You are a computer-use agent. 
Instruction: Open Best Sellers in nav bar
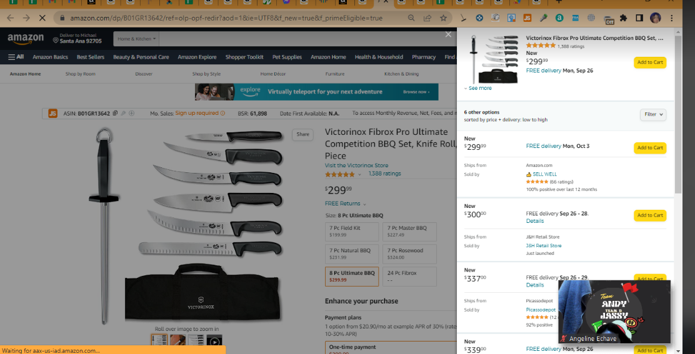(91, 57)
